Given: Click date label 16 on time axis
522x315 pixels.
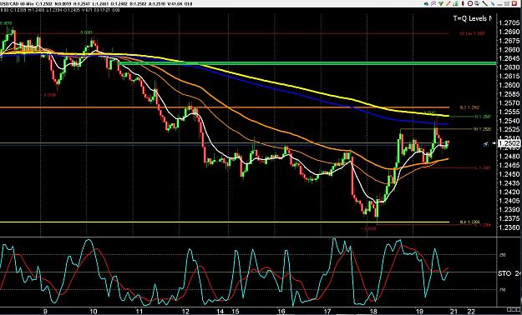Looking at the screenshot, I should [x=281, y=312].
